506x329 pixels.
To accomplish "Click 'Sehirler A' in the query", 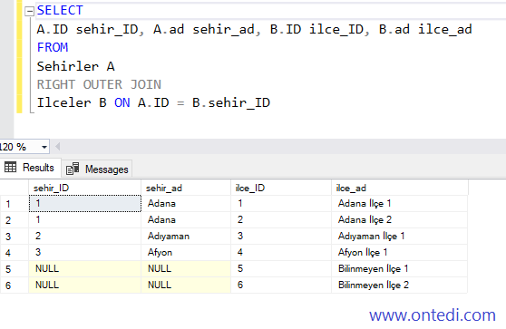I will coord(76,66).
